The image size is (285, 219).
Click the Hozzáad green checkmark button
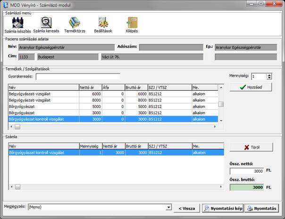pos(251,87)
